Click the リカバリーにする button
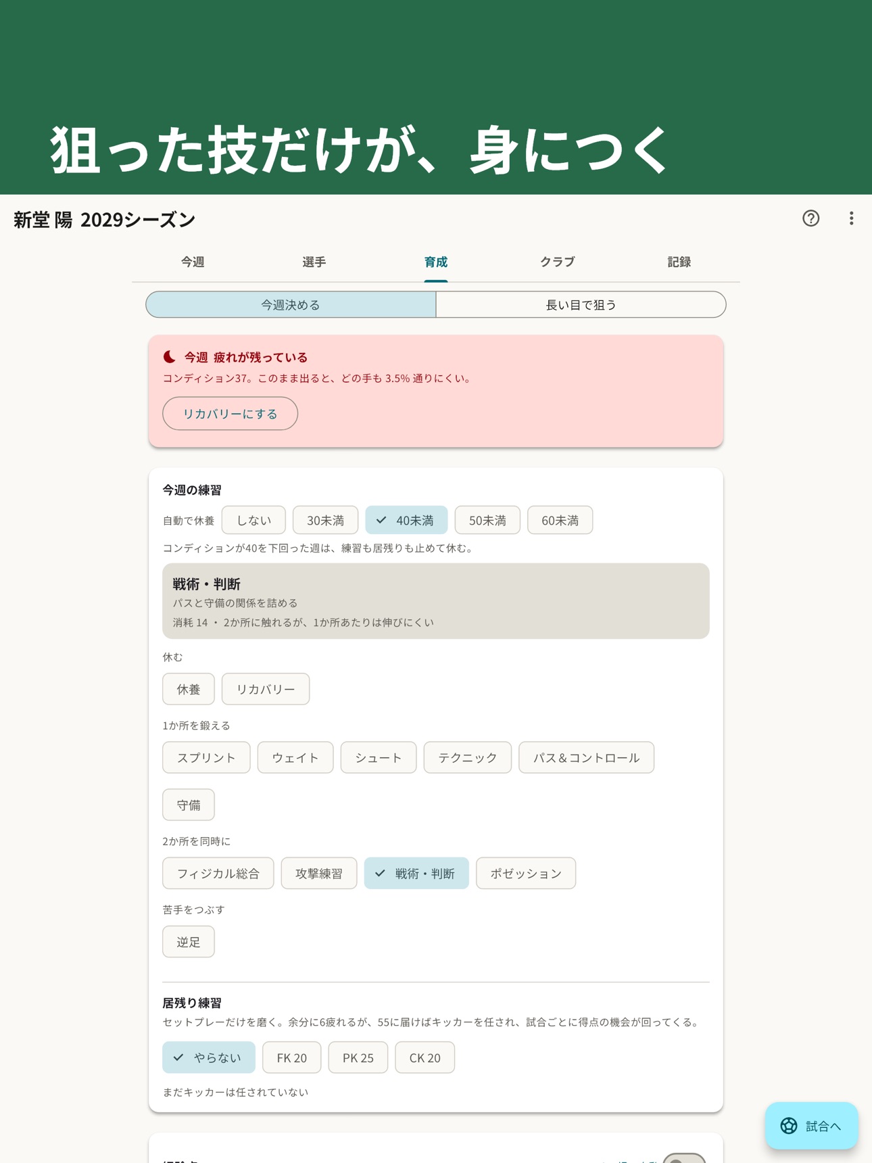Viewport: 872px width, 1163px height. coord(230,414)
